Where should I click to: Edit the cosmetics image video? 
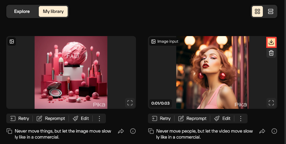pyautogui.click(x=81, y=118)
